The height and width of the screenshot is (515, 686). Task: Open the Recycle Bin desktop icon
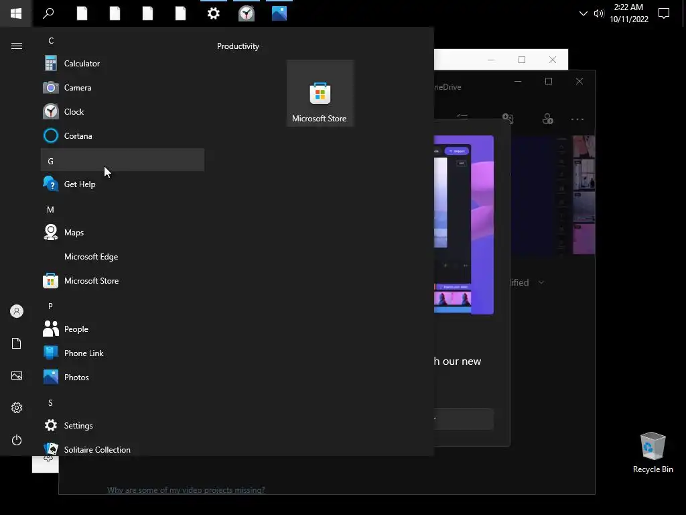(653, 453)
